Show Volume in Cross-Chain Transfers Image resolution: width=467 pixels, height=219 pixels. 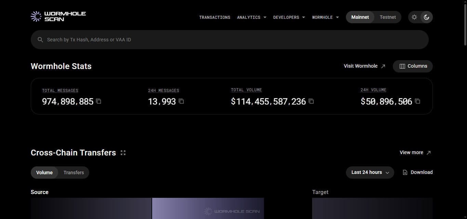click(x=44, y=173)
